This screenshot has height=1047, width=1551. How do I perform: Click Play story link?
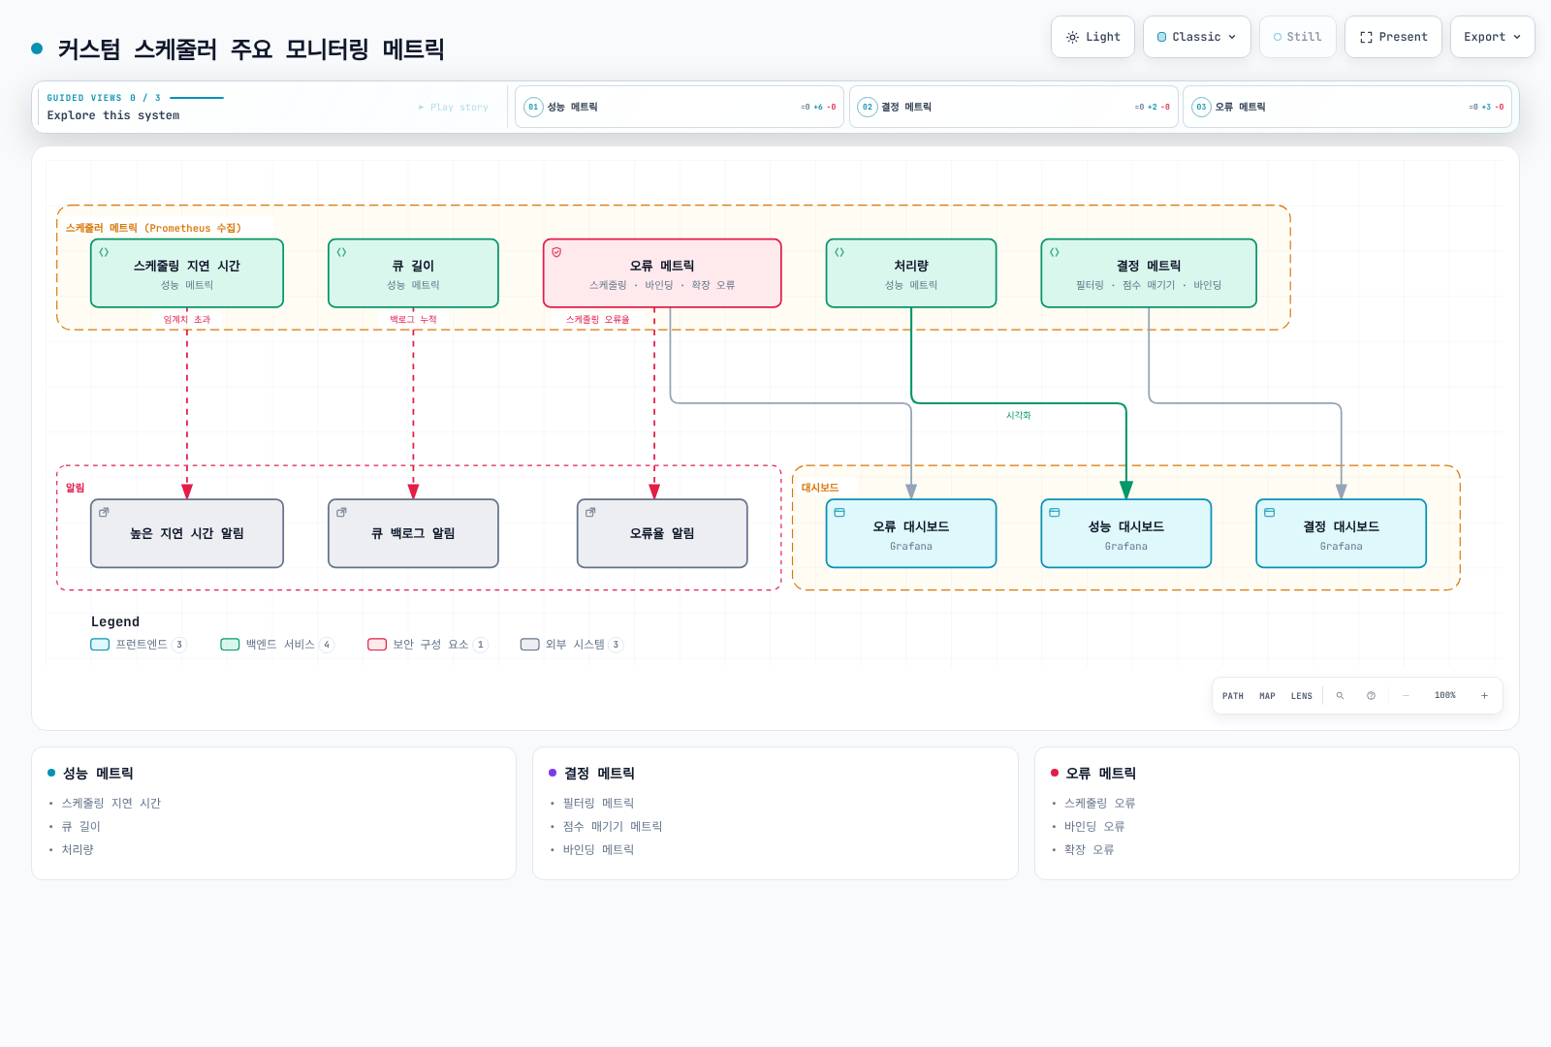coord(454,107)
